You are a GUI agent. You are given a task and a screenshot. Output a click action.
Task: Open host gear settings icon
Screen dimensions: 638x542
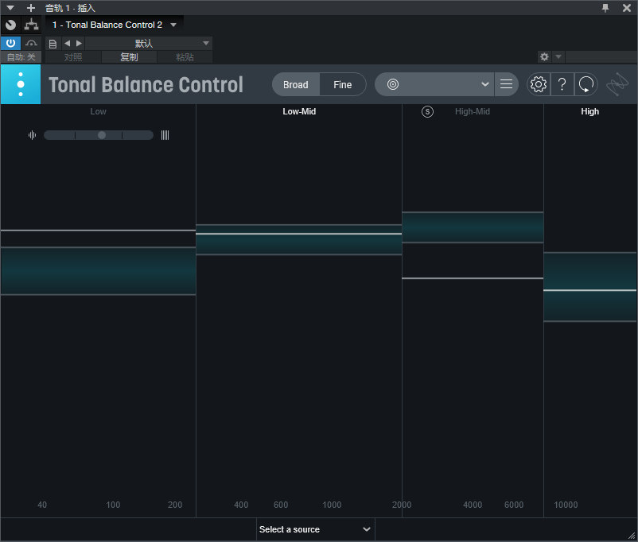pyautogui.click(x=544, y=57)
